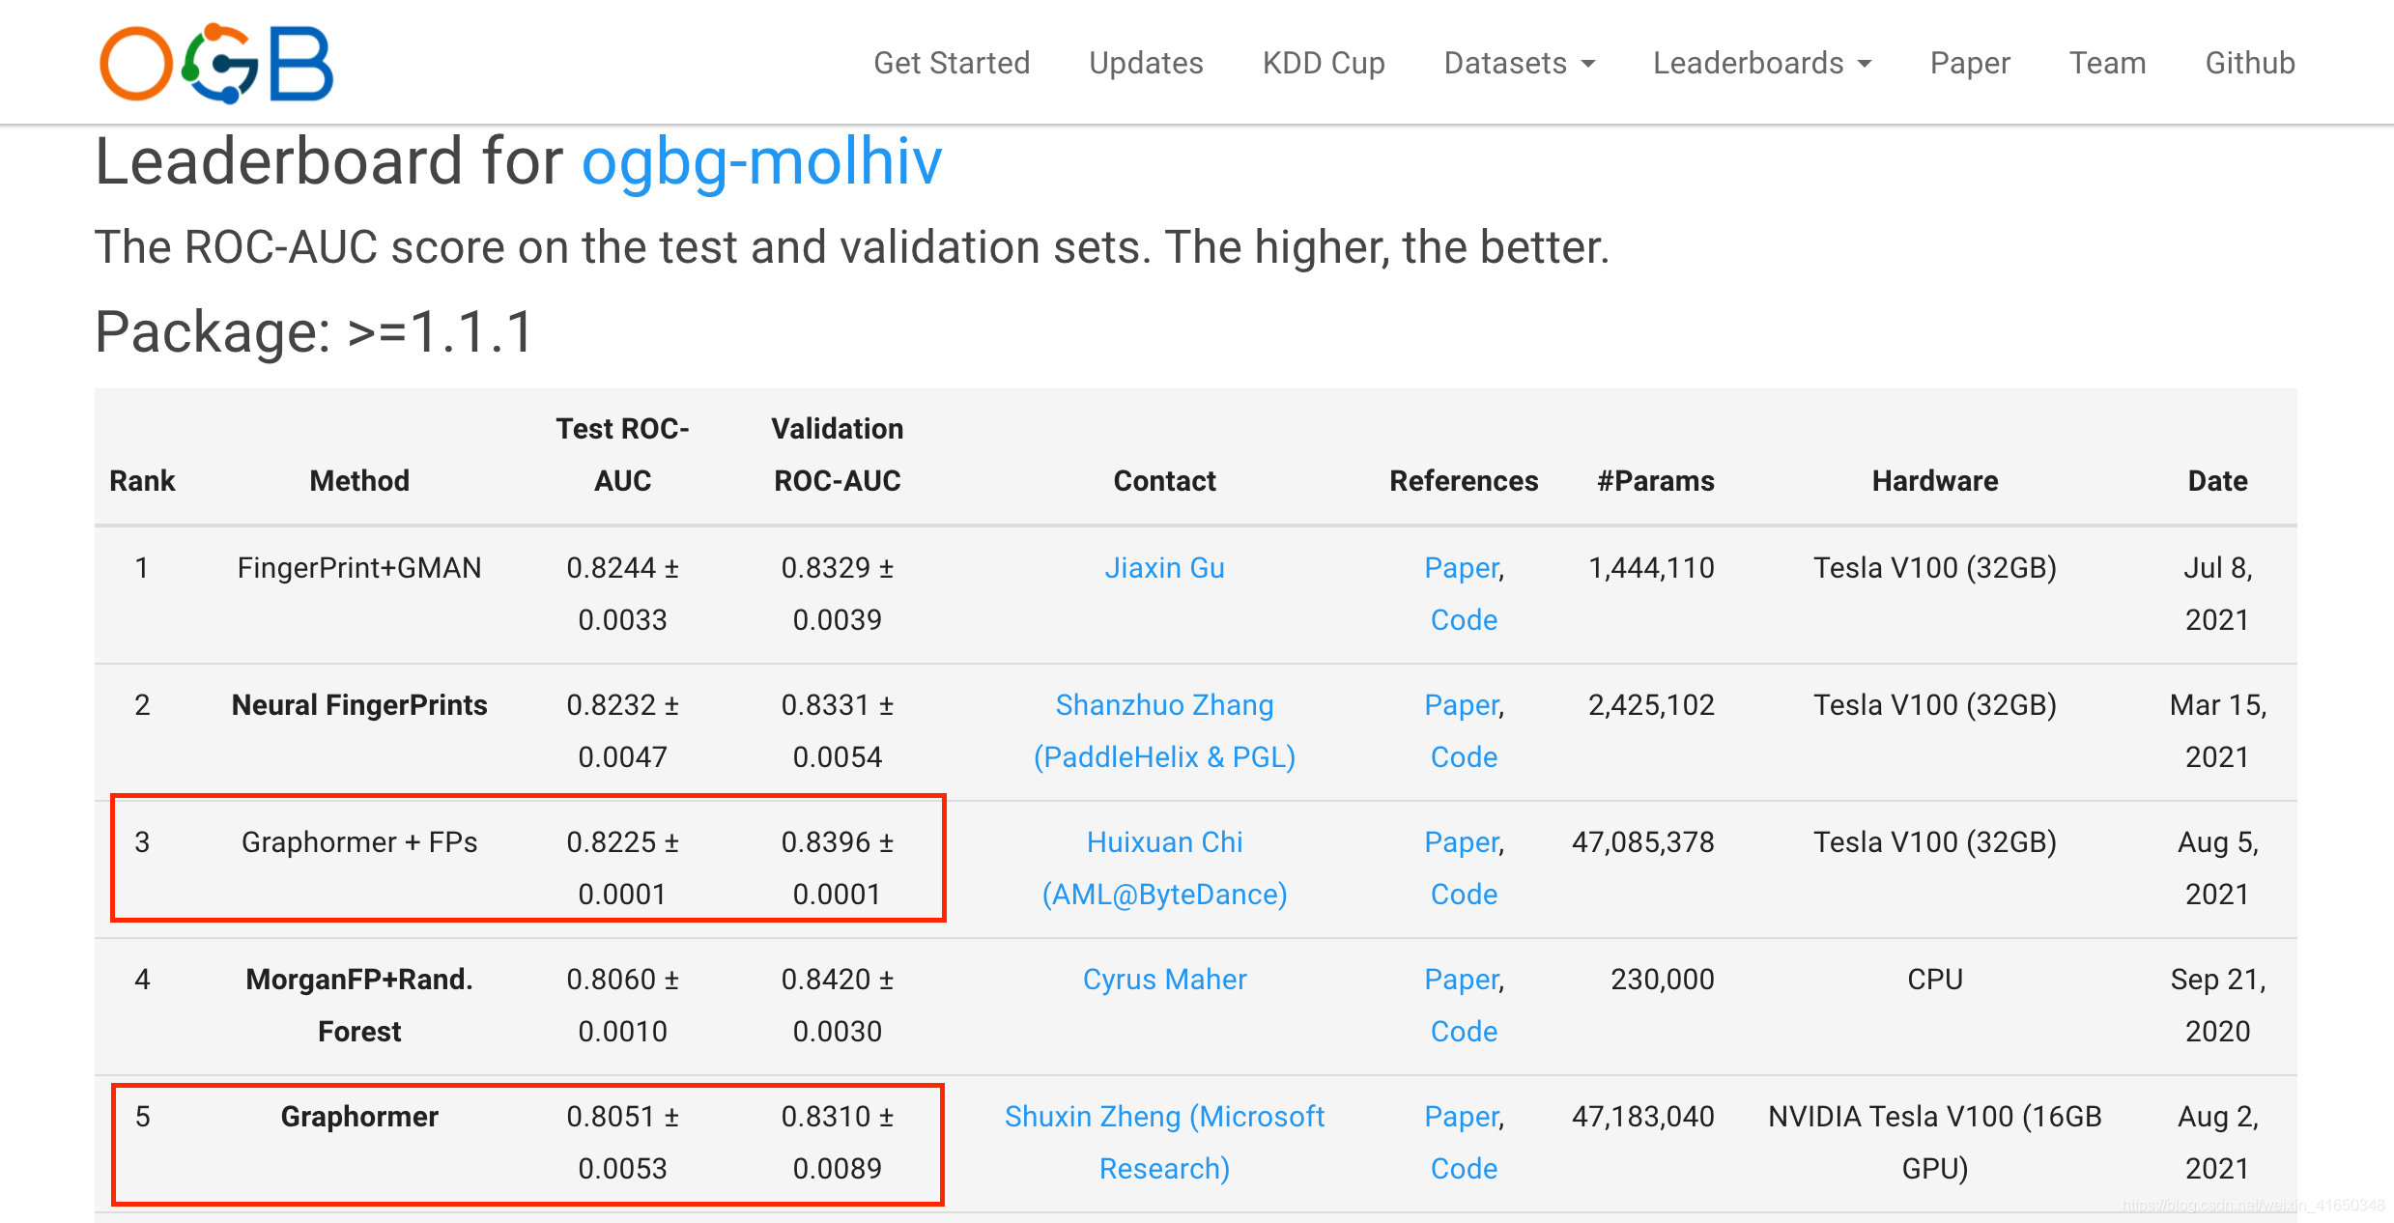This screenshot has width=2394, height=1223.
Task: Open the Github link in navbar
Action: 2249,63
